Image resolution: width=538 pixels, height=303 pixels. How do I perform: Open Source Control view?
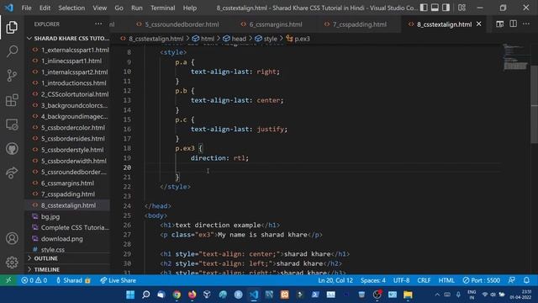point(12,76)
